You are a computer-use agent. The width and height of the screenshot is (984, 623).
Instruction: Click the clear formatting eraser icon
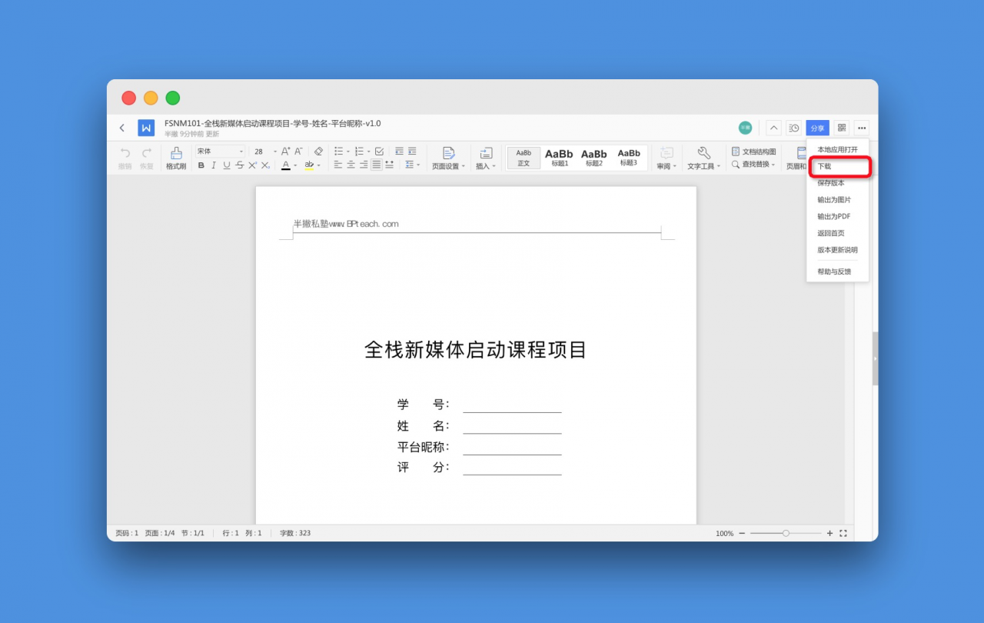319,152
